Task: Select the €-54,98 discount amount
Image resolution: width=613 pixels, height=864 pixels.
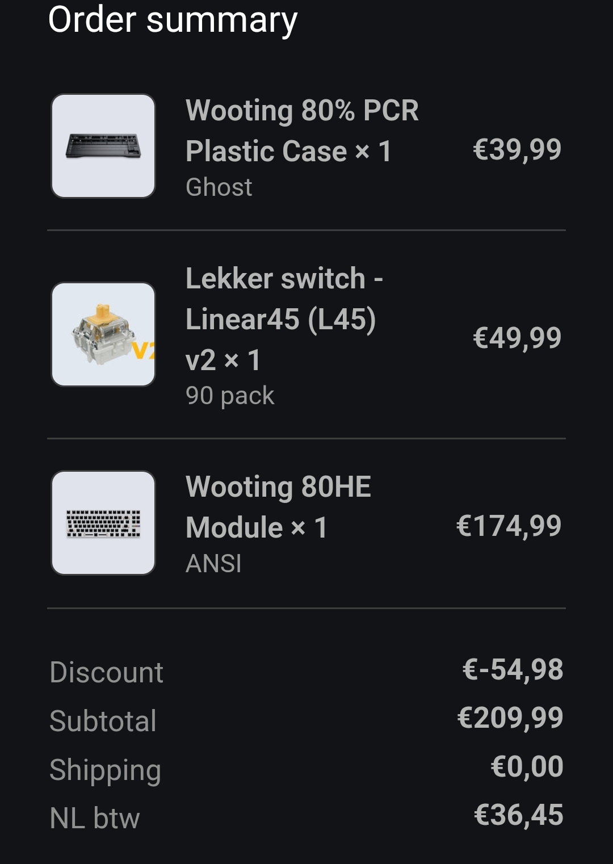Action: tap(513, 669)
